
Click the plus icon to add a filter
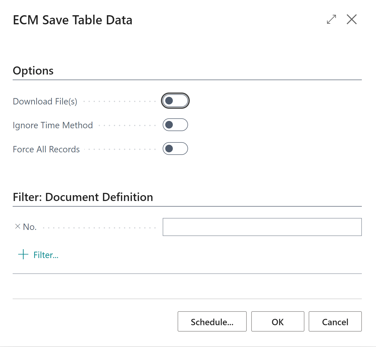(x=23, y=254)
